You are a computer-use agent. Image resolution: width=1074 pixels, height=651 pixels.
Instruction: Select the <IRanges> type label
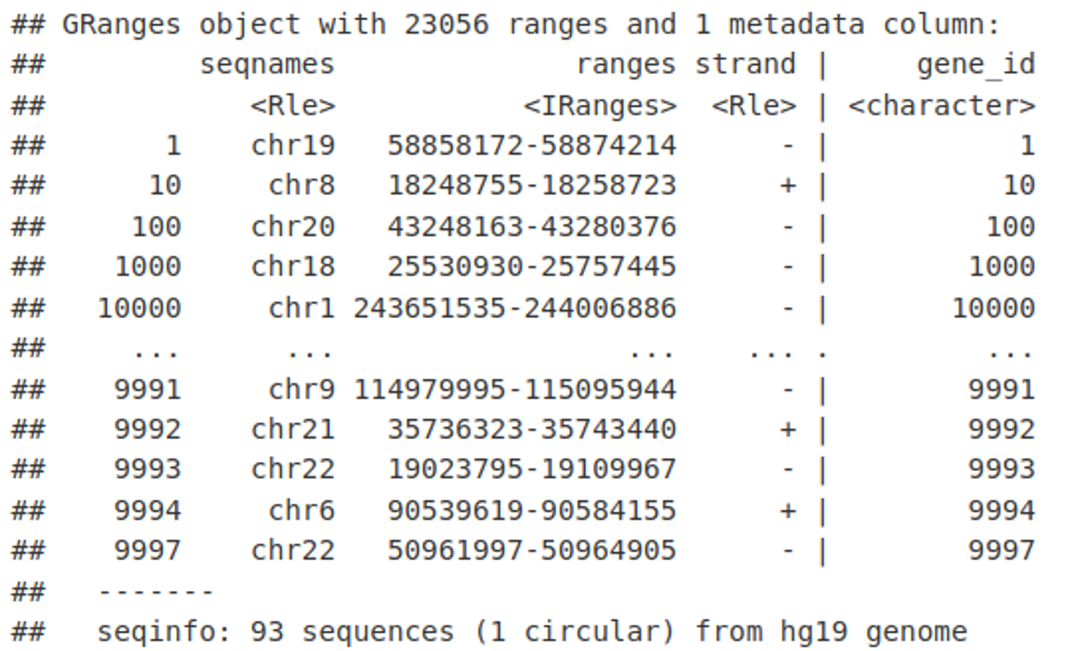600,106
